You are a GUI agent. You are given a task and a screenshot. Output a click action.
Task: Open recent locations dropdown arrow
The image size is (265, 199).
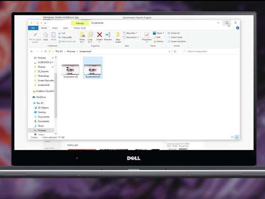41,51
